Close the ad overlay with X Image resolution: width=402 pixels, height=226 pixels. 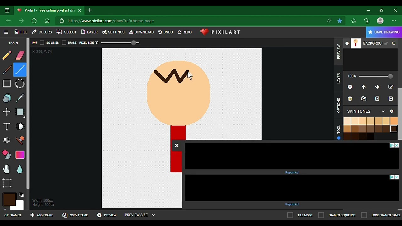pyautogui.click(x=177, y=145)
